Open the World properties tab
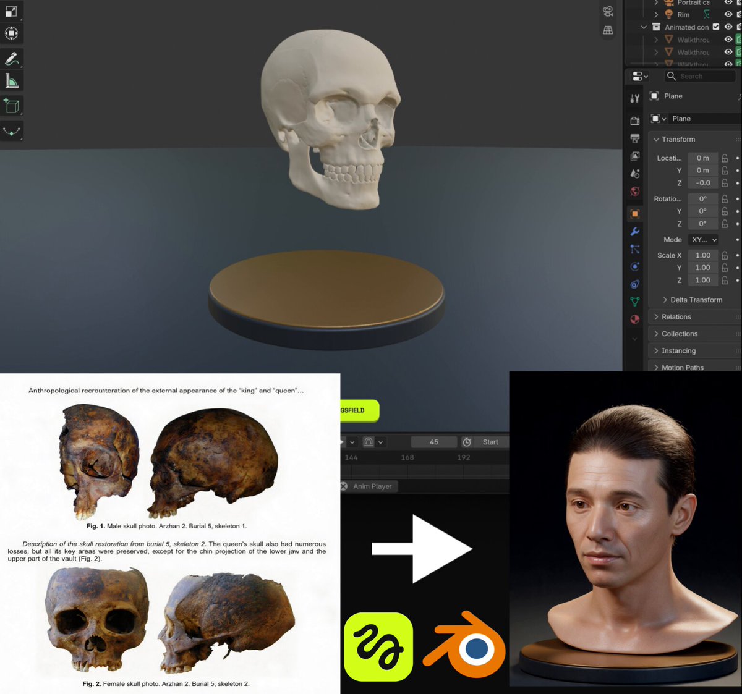This screenshot has width=742, height=694. (x=635, y=192)
